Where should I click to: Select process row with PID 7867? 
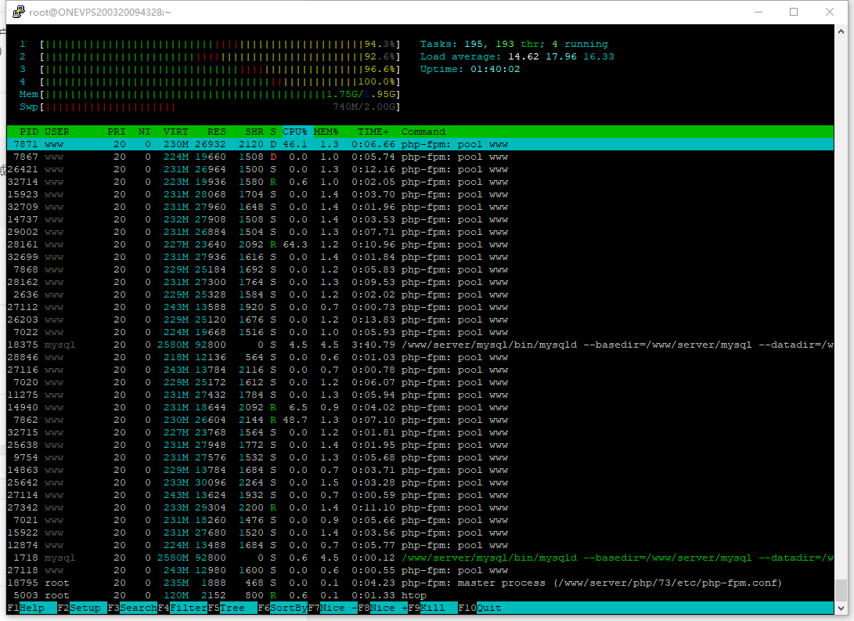point(420,157)
